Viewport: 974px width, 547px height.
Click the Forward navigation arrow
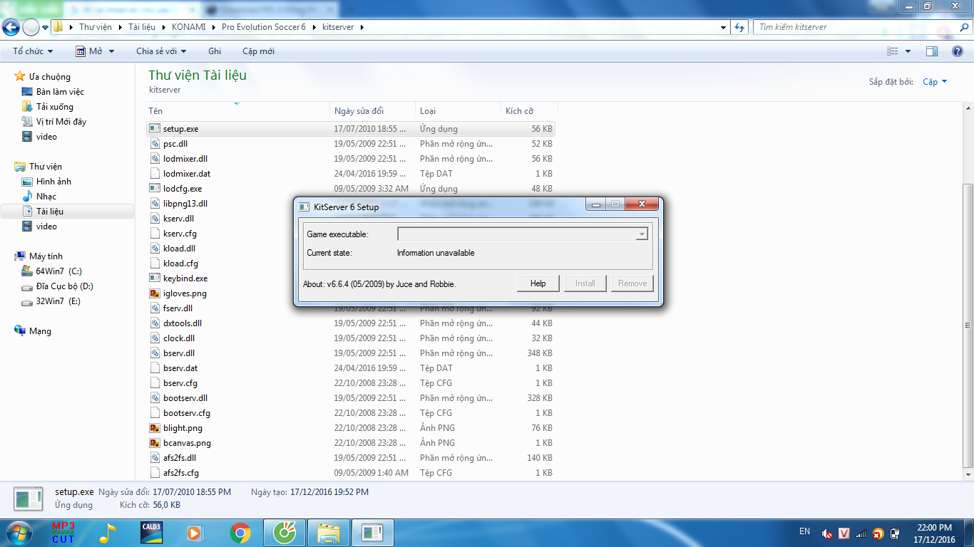pyautogui.click(x=31, y=27)
